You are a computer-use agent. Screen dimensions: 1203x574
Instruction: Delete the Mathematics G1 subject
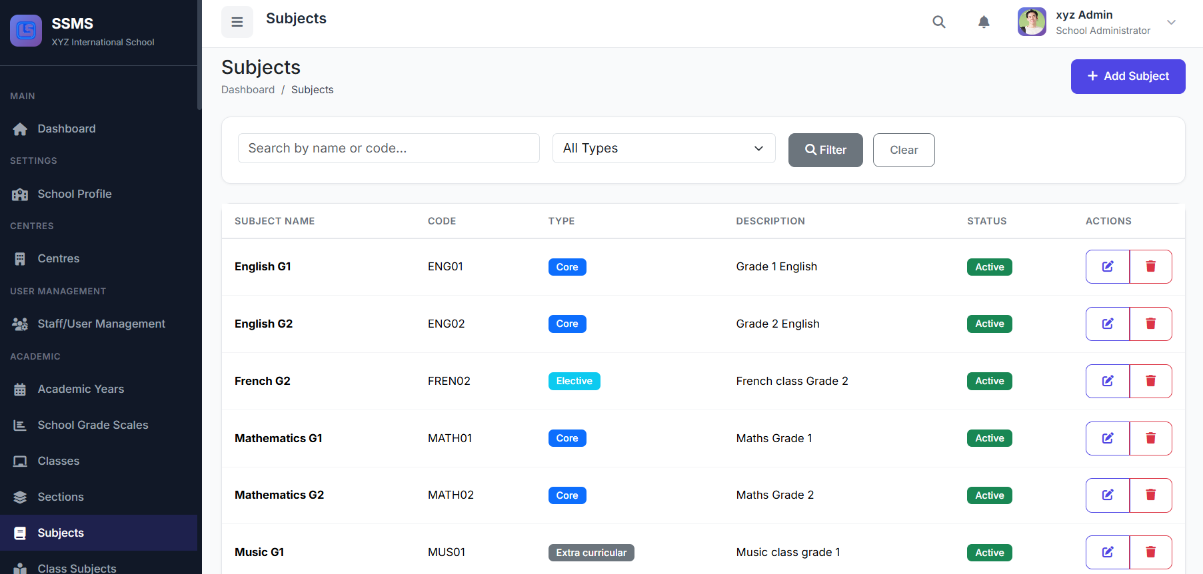[x=1150, y=438]
